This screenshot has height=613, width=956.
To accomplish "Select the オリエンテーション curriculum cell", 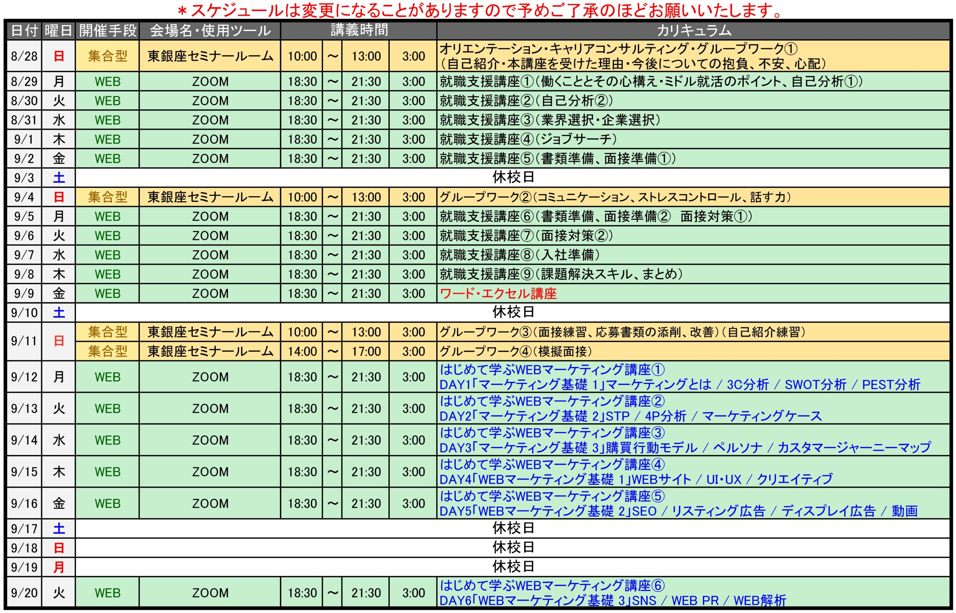I will (x=693, y=56).
